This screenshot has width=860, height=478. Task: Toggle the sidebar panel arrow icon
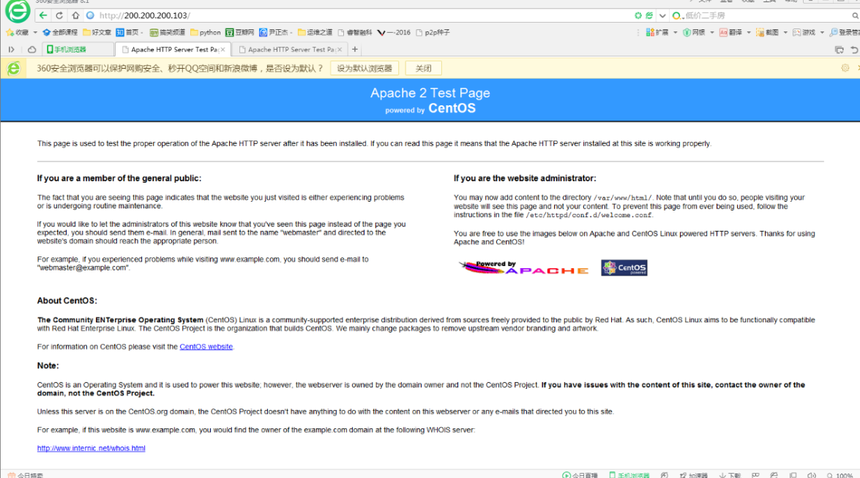[x=11, y=49]
